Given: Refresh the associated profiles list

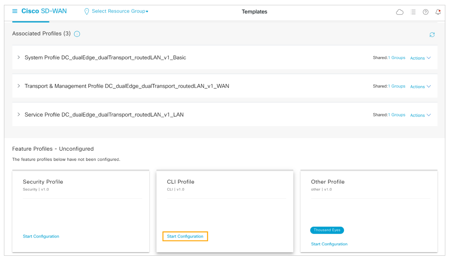Looking at the screenshot, I should [x=432, y=34].
